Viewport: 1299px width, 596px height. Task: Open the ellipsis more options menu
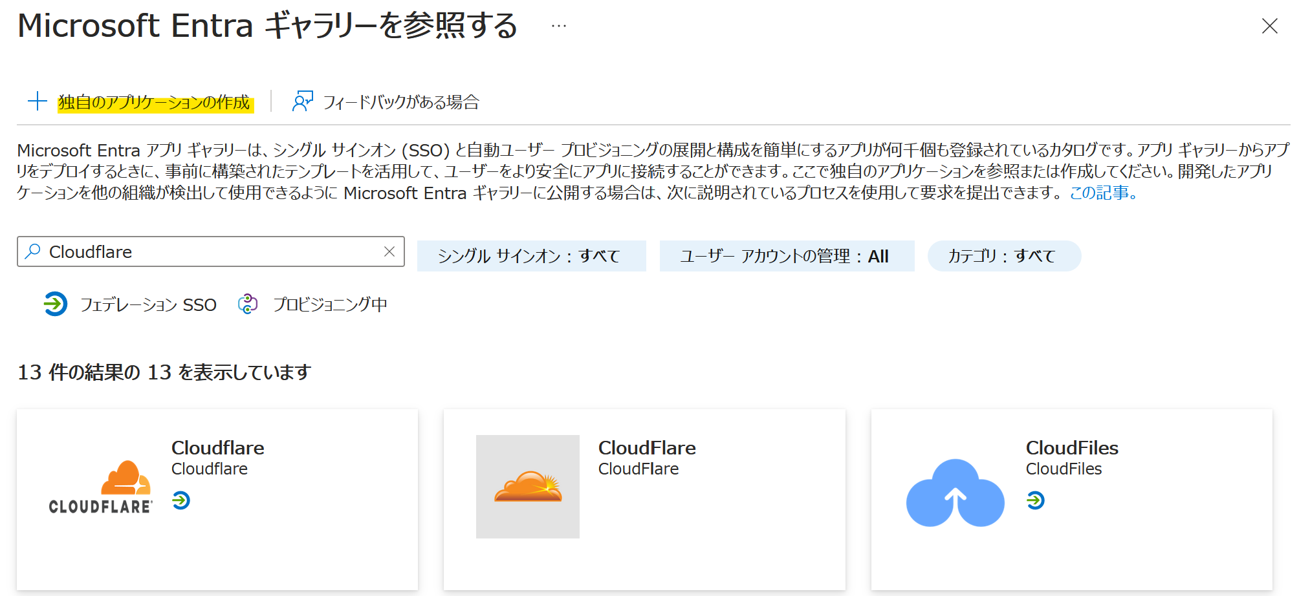point(559,26)
